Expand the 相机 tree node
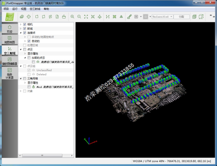 coord(21,25)
